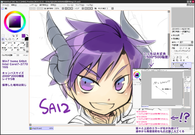Open ビュー(V) menu
195x135 pixels.
70,5
